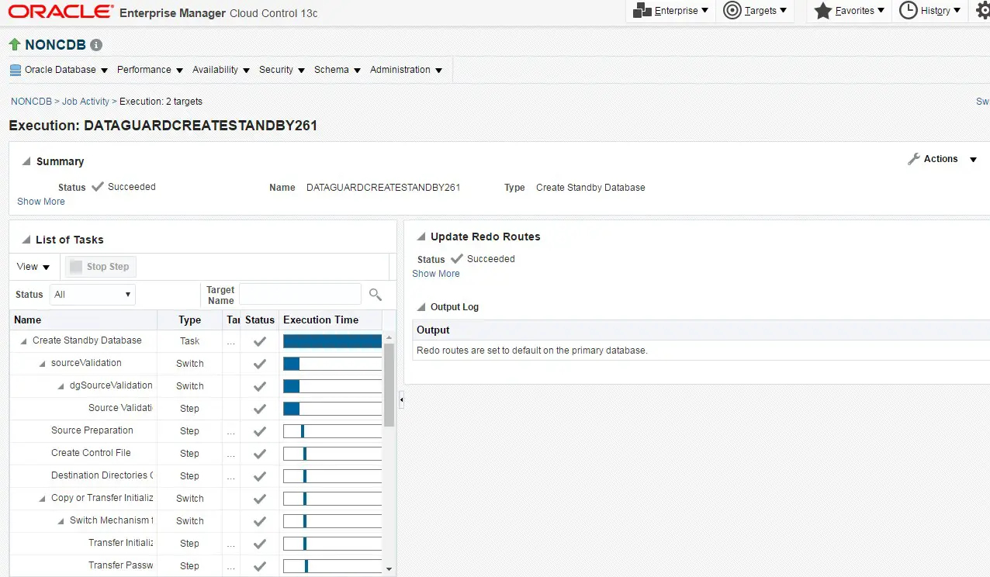Click the Favorites star icon
990x577 pixels.
click(x=823, y=11)
